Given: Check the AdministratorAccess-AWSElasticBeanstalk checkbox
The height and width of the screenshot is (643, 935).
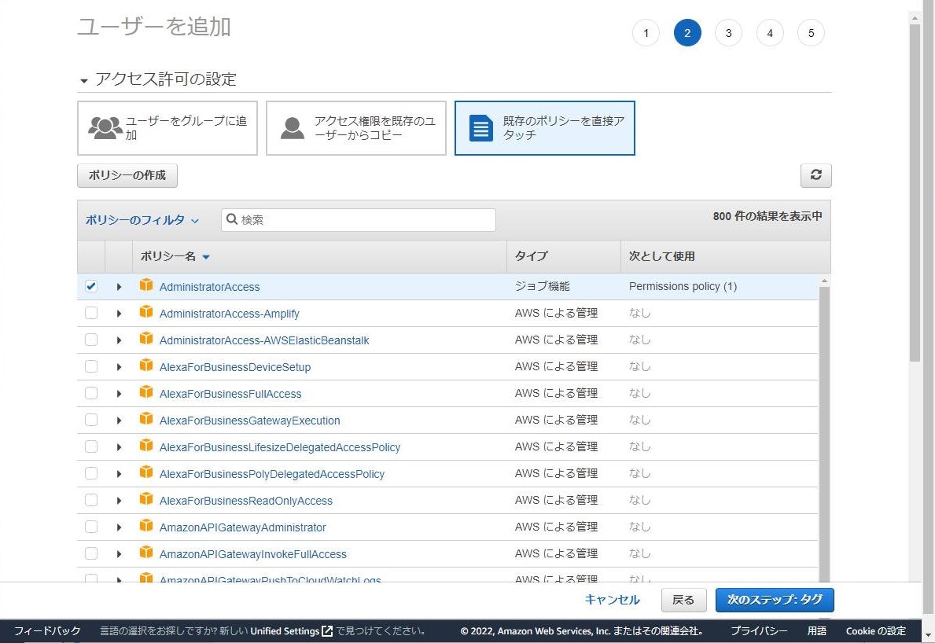Looking at the screenshot, I should (x=91, y=340).
